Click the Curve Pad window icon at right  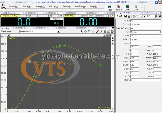113,28
